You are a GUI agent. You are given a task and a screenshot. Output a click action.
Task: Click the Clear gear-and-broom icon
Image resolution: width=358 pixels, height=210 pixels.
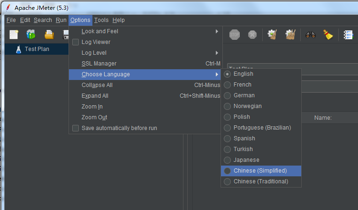(x=272, y=35)
